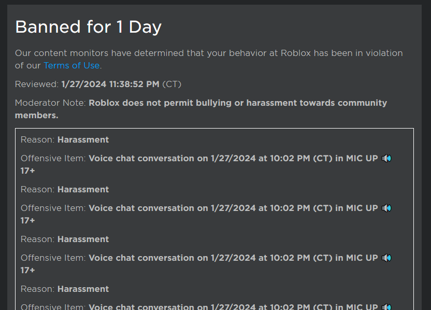Click the speaker icon in the third offensive item
Image resolution: width=431 pixels, height=310 pixels.
point(386,258)
